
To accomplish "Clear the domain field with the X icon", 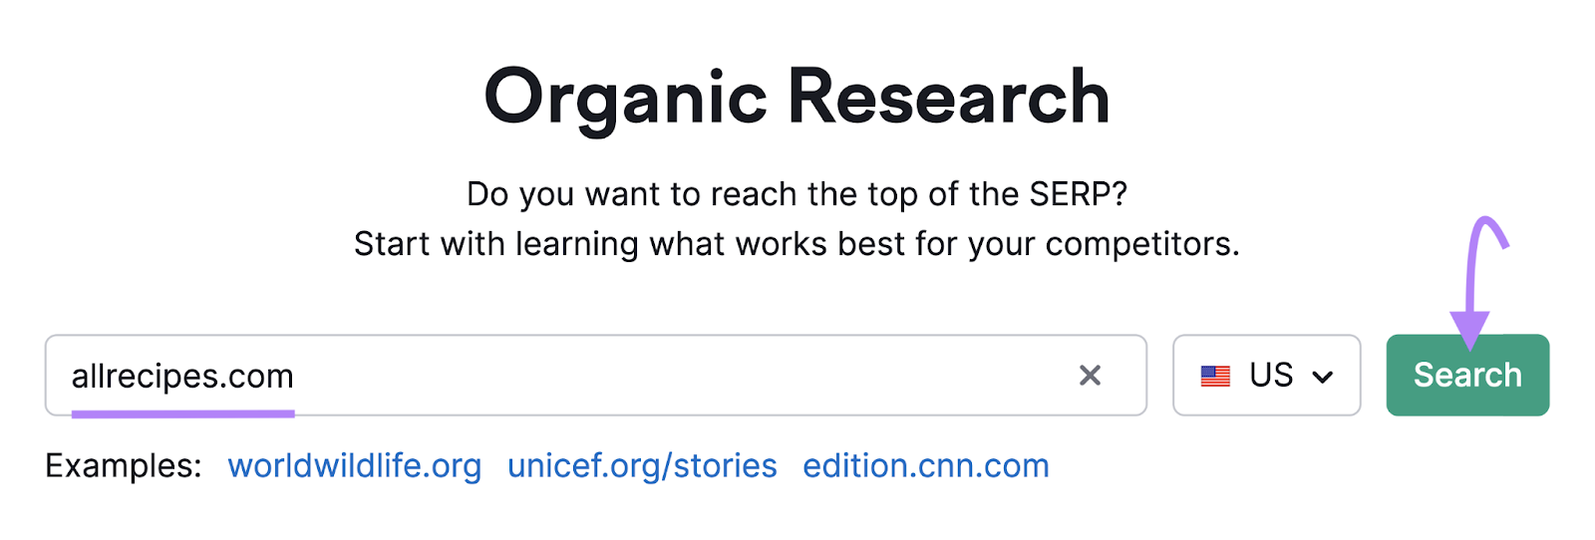I will [x=1090, y=376].
